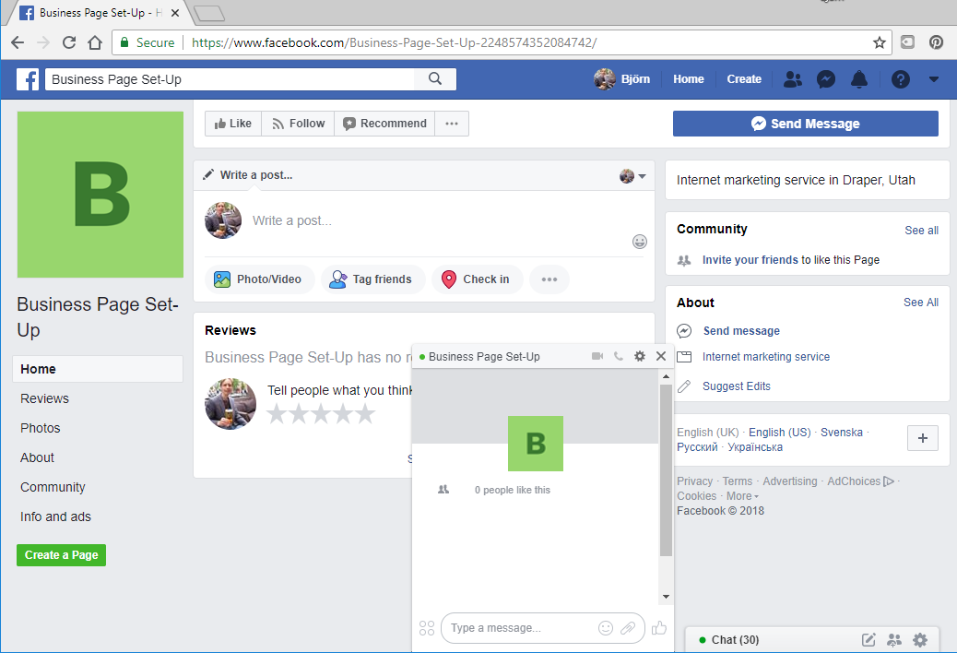Click the emoji icon in the post composer

[639, 242]
